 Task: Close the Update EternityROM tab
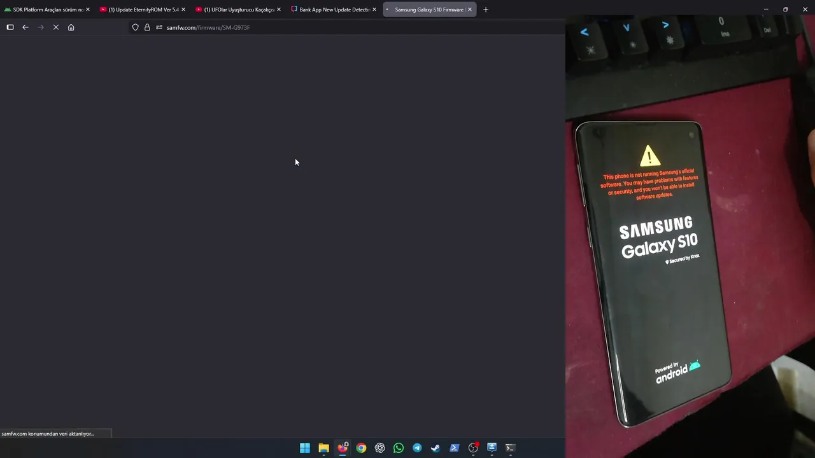pos(183,10)
